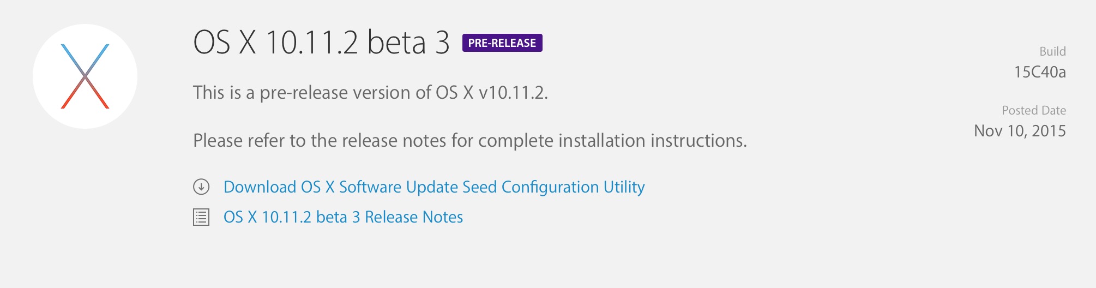Click the Posted Date label

[1034, 110]
